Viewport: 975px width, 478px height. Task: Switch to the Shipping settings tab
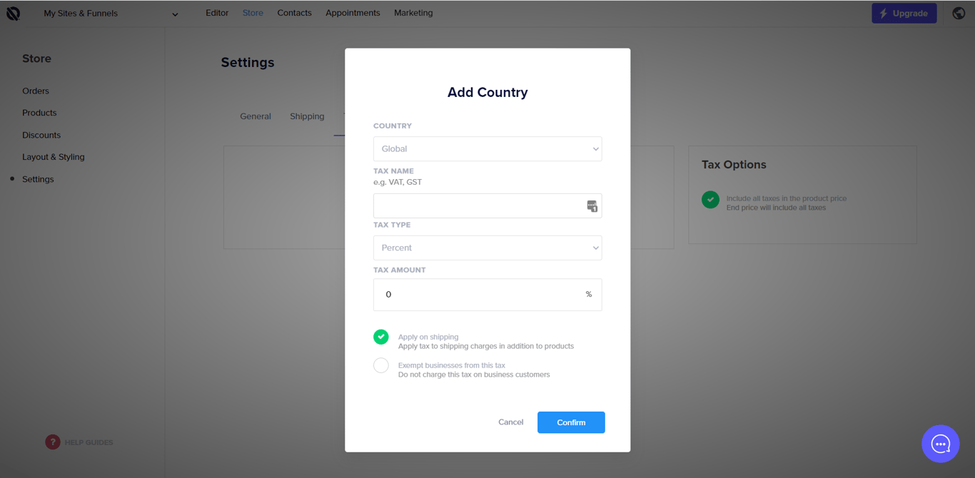click(x=307, y=116)
